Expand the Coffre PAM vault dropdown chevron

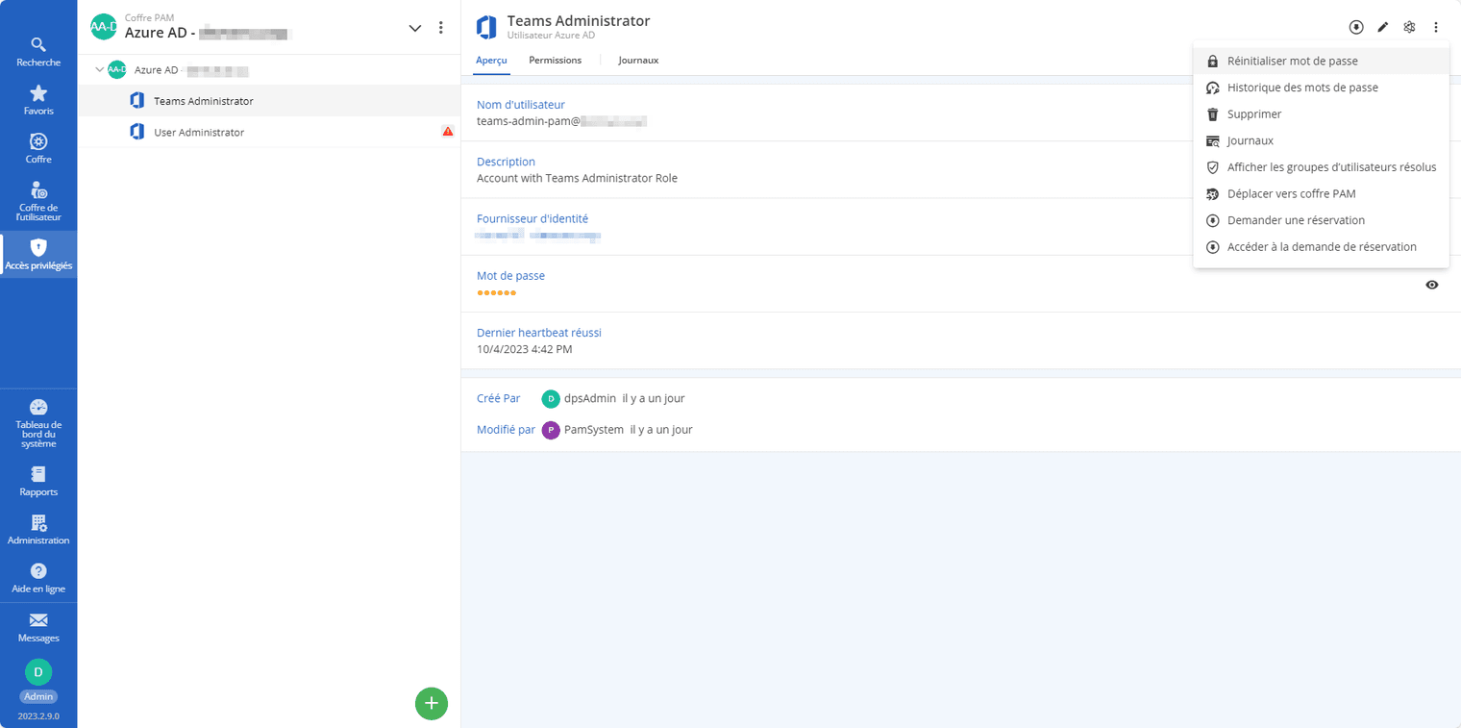(x=415, y=28)
